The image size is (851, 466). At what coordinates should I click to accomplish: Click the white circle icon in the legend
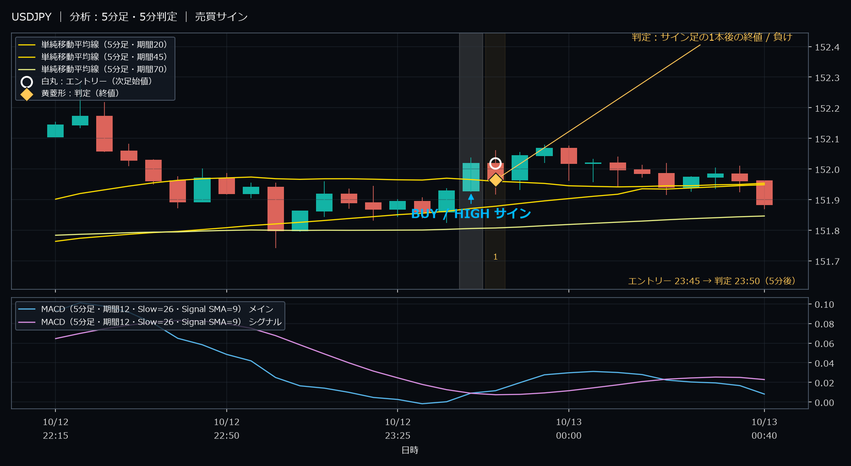(27, 82)
